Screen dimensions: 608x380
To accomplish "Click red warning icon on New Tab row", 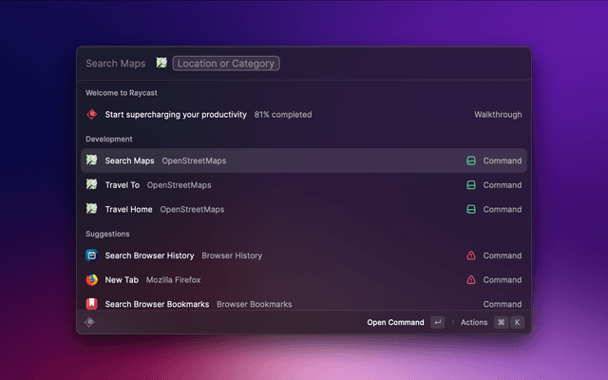I will [471, 280].
